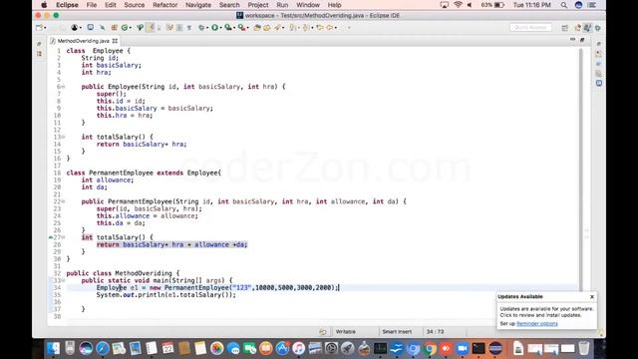Screen dimensions: 638x359
Task: Open the dropdown arrow beside New Java Class
Action: click(131, 28)
